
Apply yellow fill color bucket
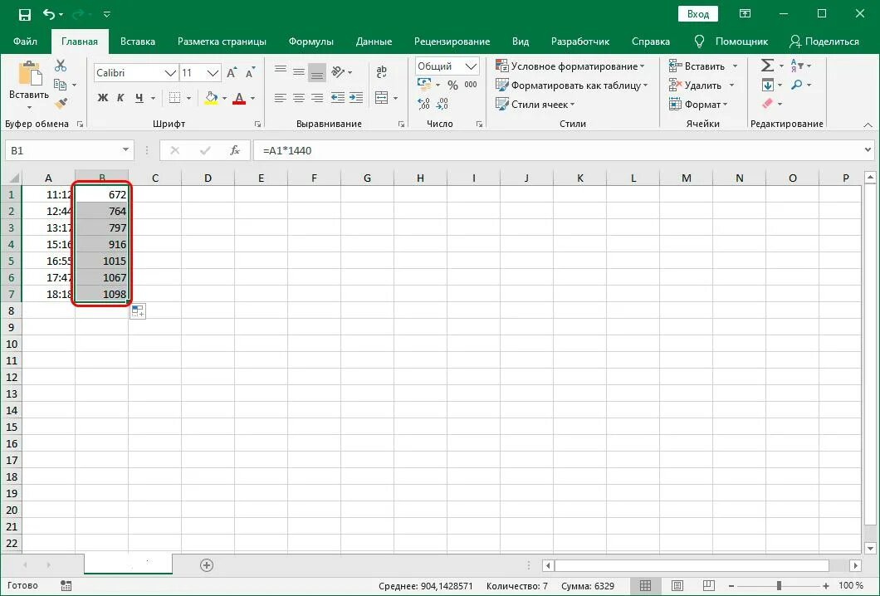pos(211,98)
